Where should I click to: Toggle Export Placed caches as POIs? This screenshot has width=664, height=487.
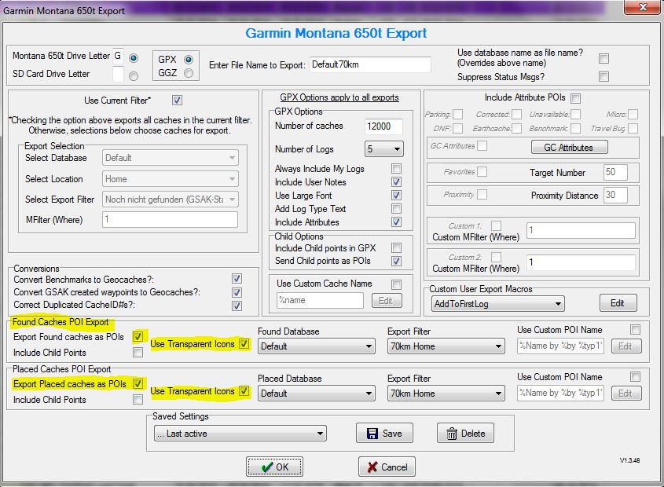pos(138,383)
